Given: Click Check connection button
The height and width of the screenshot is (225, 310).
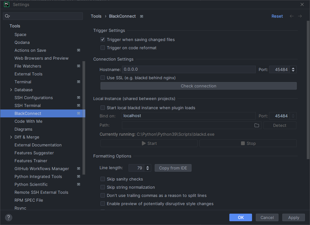Looking at the screenshot, I should 198,86.
